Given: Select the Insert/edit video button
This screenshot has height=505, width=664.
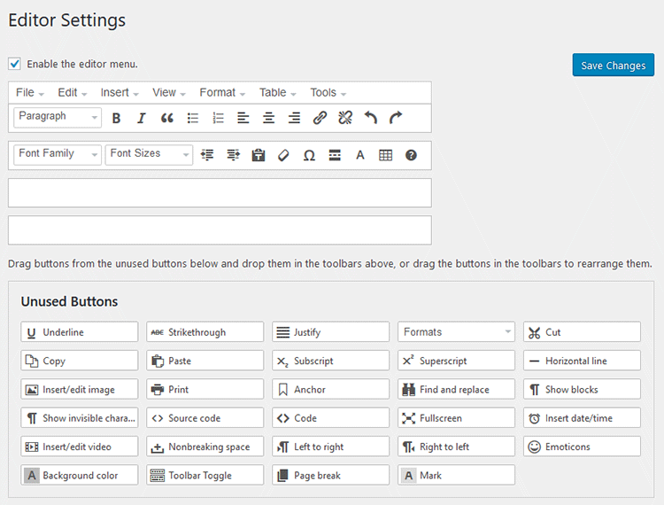Looking at the screenshot, I should tap(79, 447).
